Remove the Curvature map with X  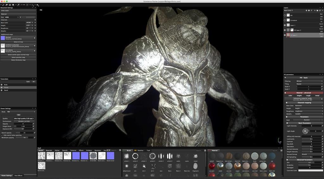click(x=34, y=51)
